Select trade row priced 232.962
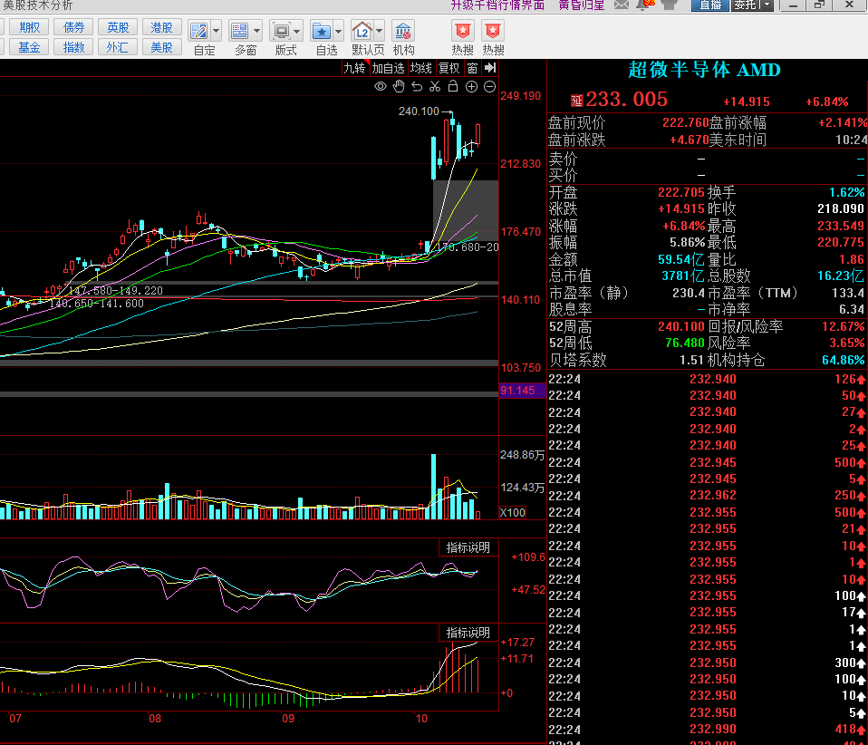868x745 pixels. coord(707,495)
